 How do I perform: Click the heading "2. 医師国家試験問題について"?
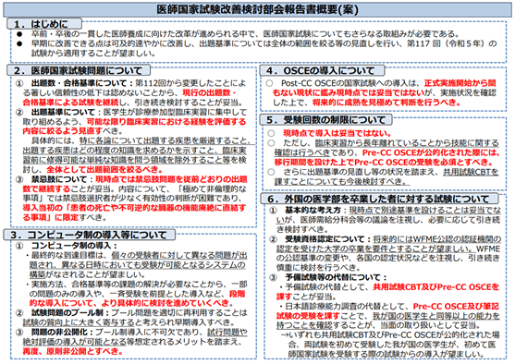click(79, 70)
